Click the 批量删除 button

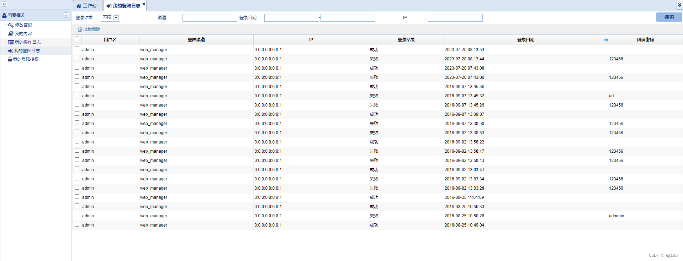[x=89, y=29]
